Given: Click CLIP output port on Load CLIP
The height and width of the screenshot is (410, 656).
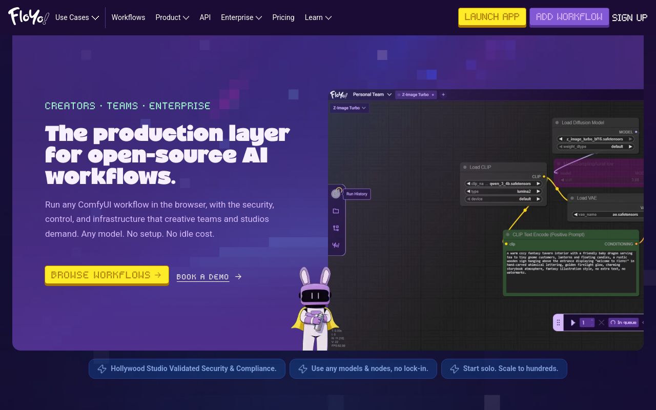Looking at the screenshot, I should coord(544,177).
